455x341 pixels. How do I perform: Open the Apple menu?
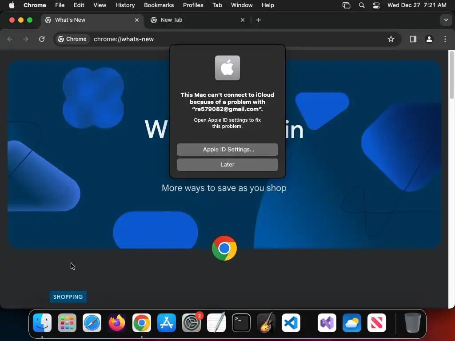[12, 5]
